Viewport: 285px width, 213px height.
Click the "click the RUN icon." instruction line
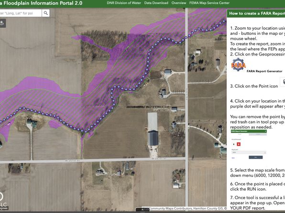tap(248, 189)
